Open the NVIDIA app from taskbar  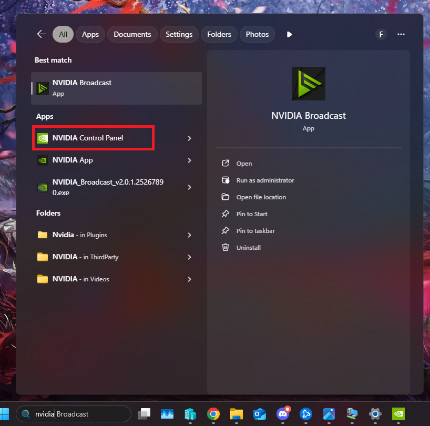[x=398, y=414]
